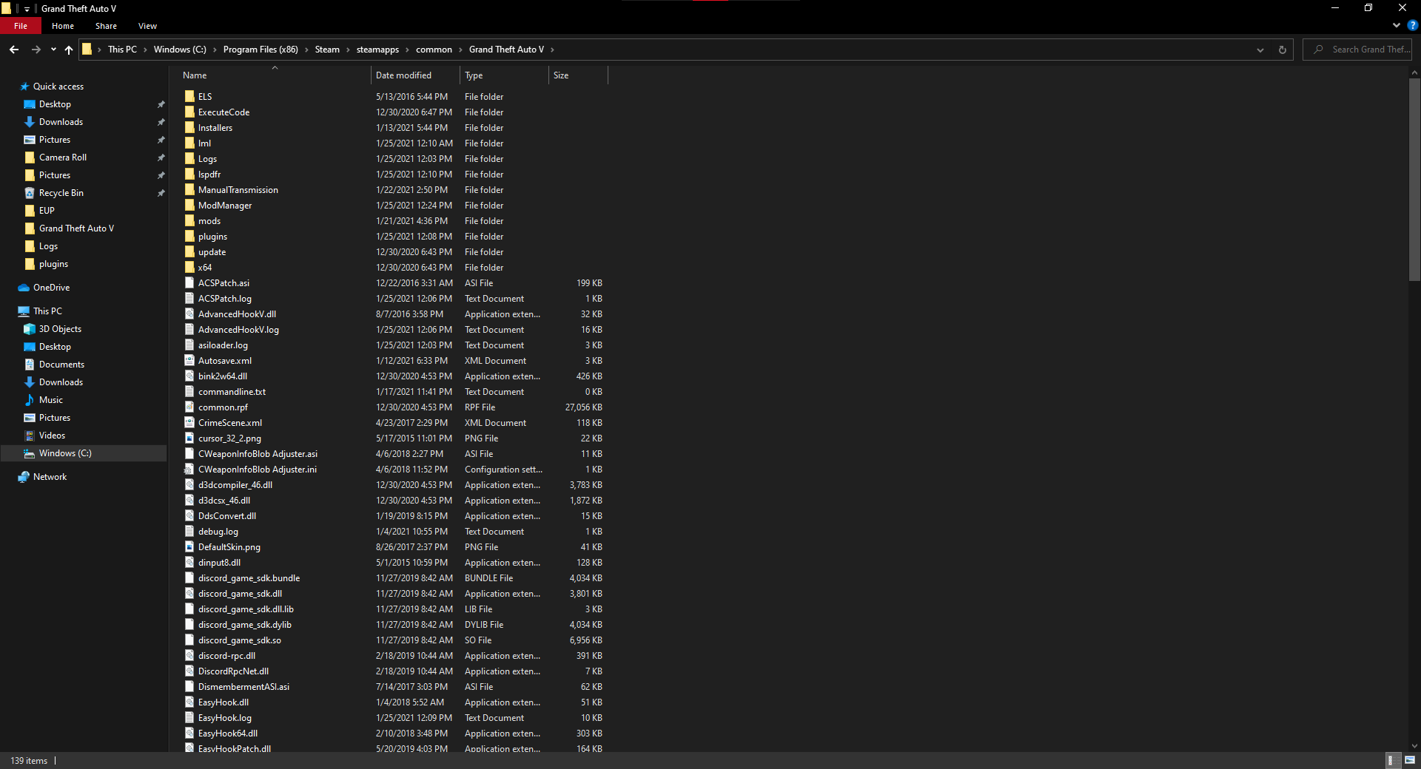The height and width of the screenshot is (769, 1421).
Task: Click the Quick access star icon
Action: (24, 87)
